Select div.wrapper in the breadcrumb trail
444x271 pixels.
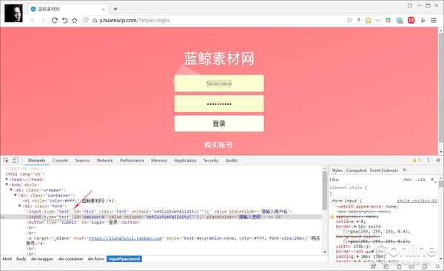[x=42, y=259]
